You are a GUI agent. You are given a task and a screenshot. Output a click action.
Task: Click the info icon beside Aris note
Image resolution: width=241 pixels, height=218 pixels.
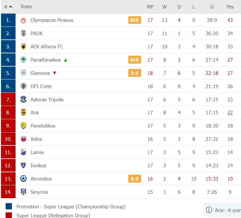click(209, 210)
